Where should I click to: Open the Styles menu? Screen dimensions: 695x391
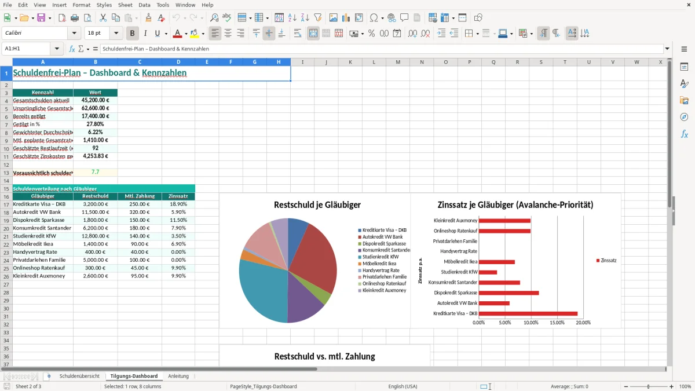104,5
